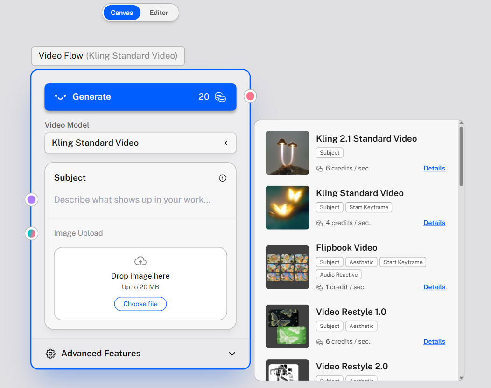Switch to the Canvas view

122,13
